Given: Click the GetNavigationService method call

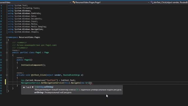Looking at the screenshot, I should coord(52,83).
